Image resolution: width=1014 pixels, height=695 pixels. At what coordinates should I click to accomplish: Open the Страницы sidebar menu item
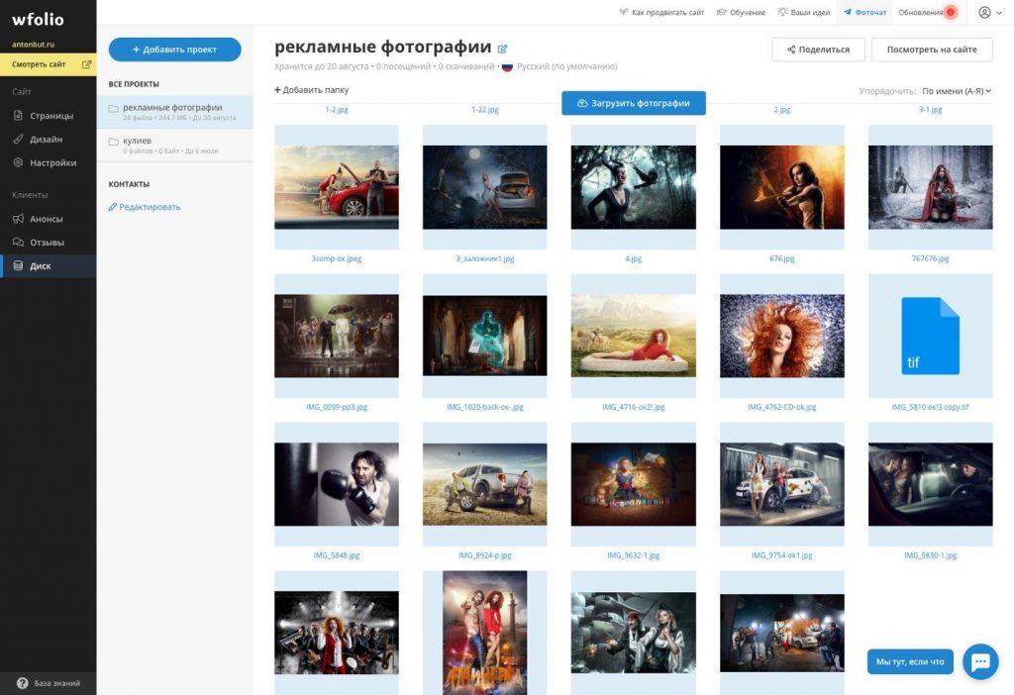pos(48,116)
